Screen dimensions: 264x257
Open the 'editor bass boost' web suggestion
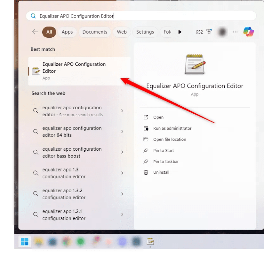79,152
